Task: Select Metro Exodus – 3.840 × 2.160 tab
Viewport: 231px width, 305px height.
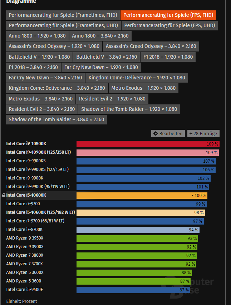Action: (x=41, y=99)
